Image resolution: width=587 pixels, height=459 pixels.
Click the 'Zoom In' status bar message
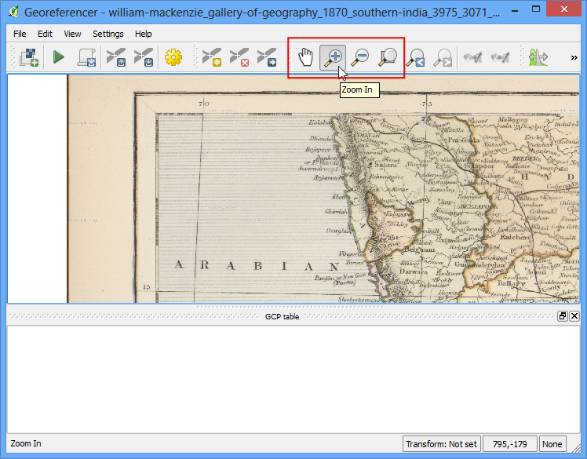point(26,443)
